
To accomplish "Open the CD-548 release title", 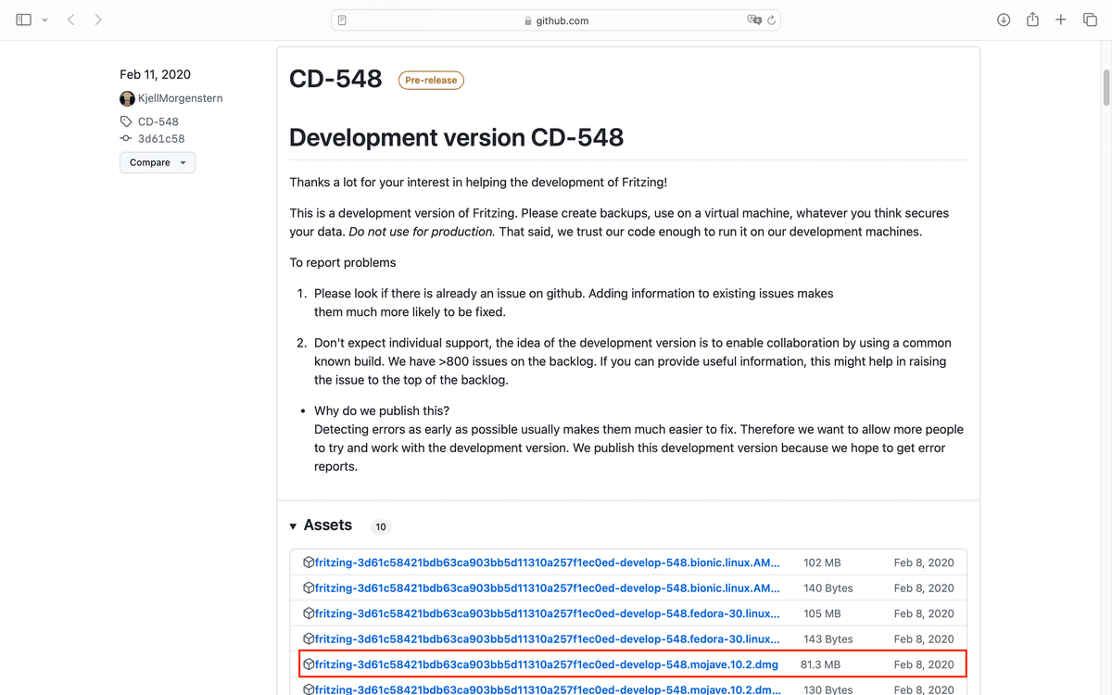I will 335,79.
